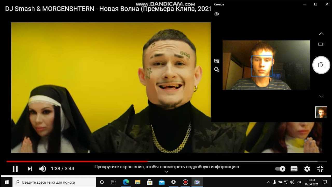332x187 pixels.
Task: Open the system volume tray icon
Action: (292, 182)
